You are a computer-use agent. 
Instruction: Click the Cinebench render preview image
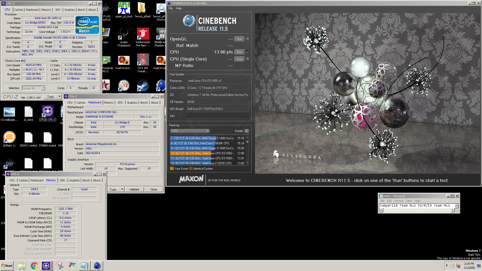368,93
